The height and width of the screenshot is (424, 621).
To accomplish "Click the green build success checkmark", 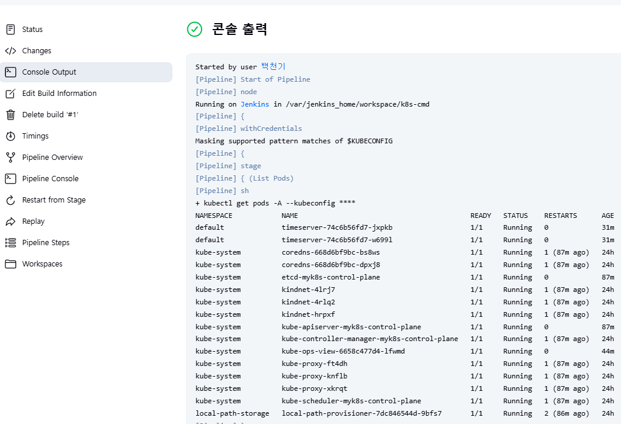I will coord(194,29).
